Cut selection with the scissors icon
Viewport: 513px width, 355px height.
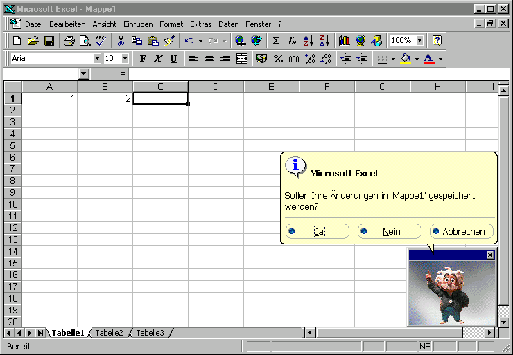click(x=121, y=41)
